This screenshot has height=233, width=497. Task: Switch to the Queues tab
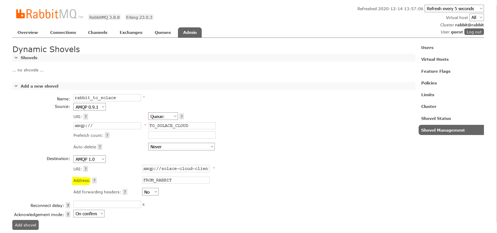[163, 33]
